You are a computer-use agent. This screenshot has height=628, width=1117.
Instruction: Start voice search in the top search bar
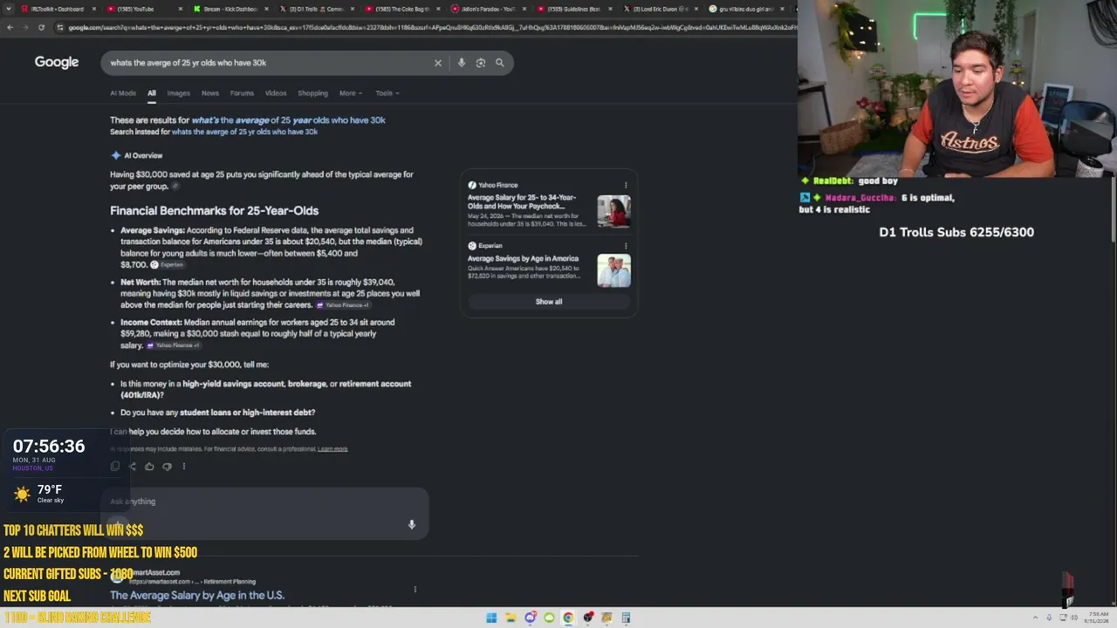pos(462,63)
